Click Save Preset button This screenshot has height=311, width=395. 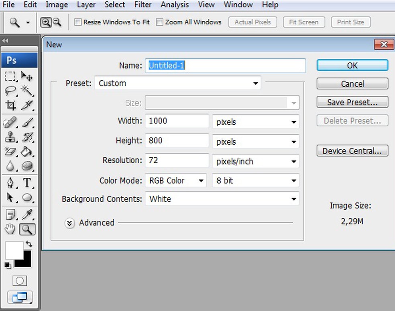click(x=352, y=102)
